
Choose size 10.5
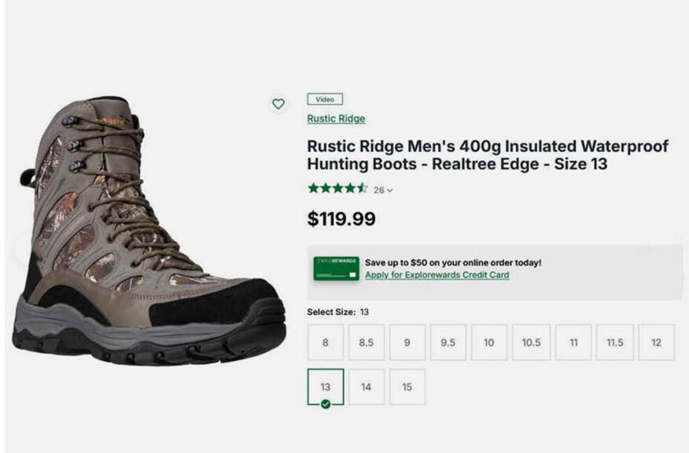coord(531,343)
